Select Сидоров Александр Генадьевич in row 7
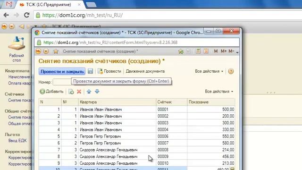This screenshot has height=170, width=302. click(117, 150)
